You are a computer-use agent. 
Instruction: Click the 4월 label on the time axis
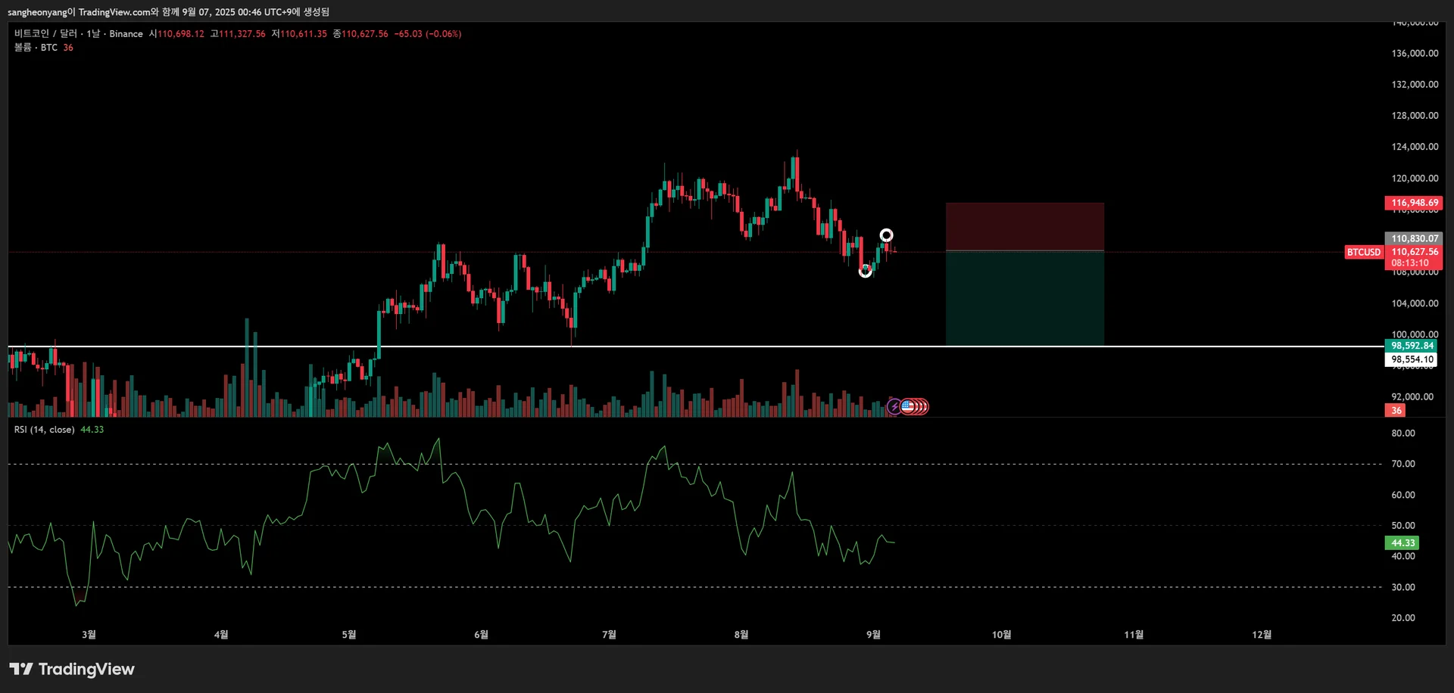(x=220, y=634)
